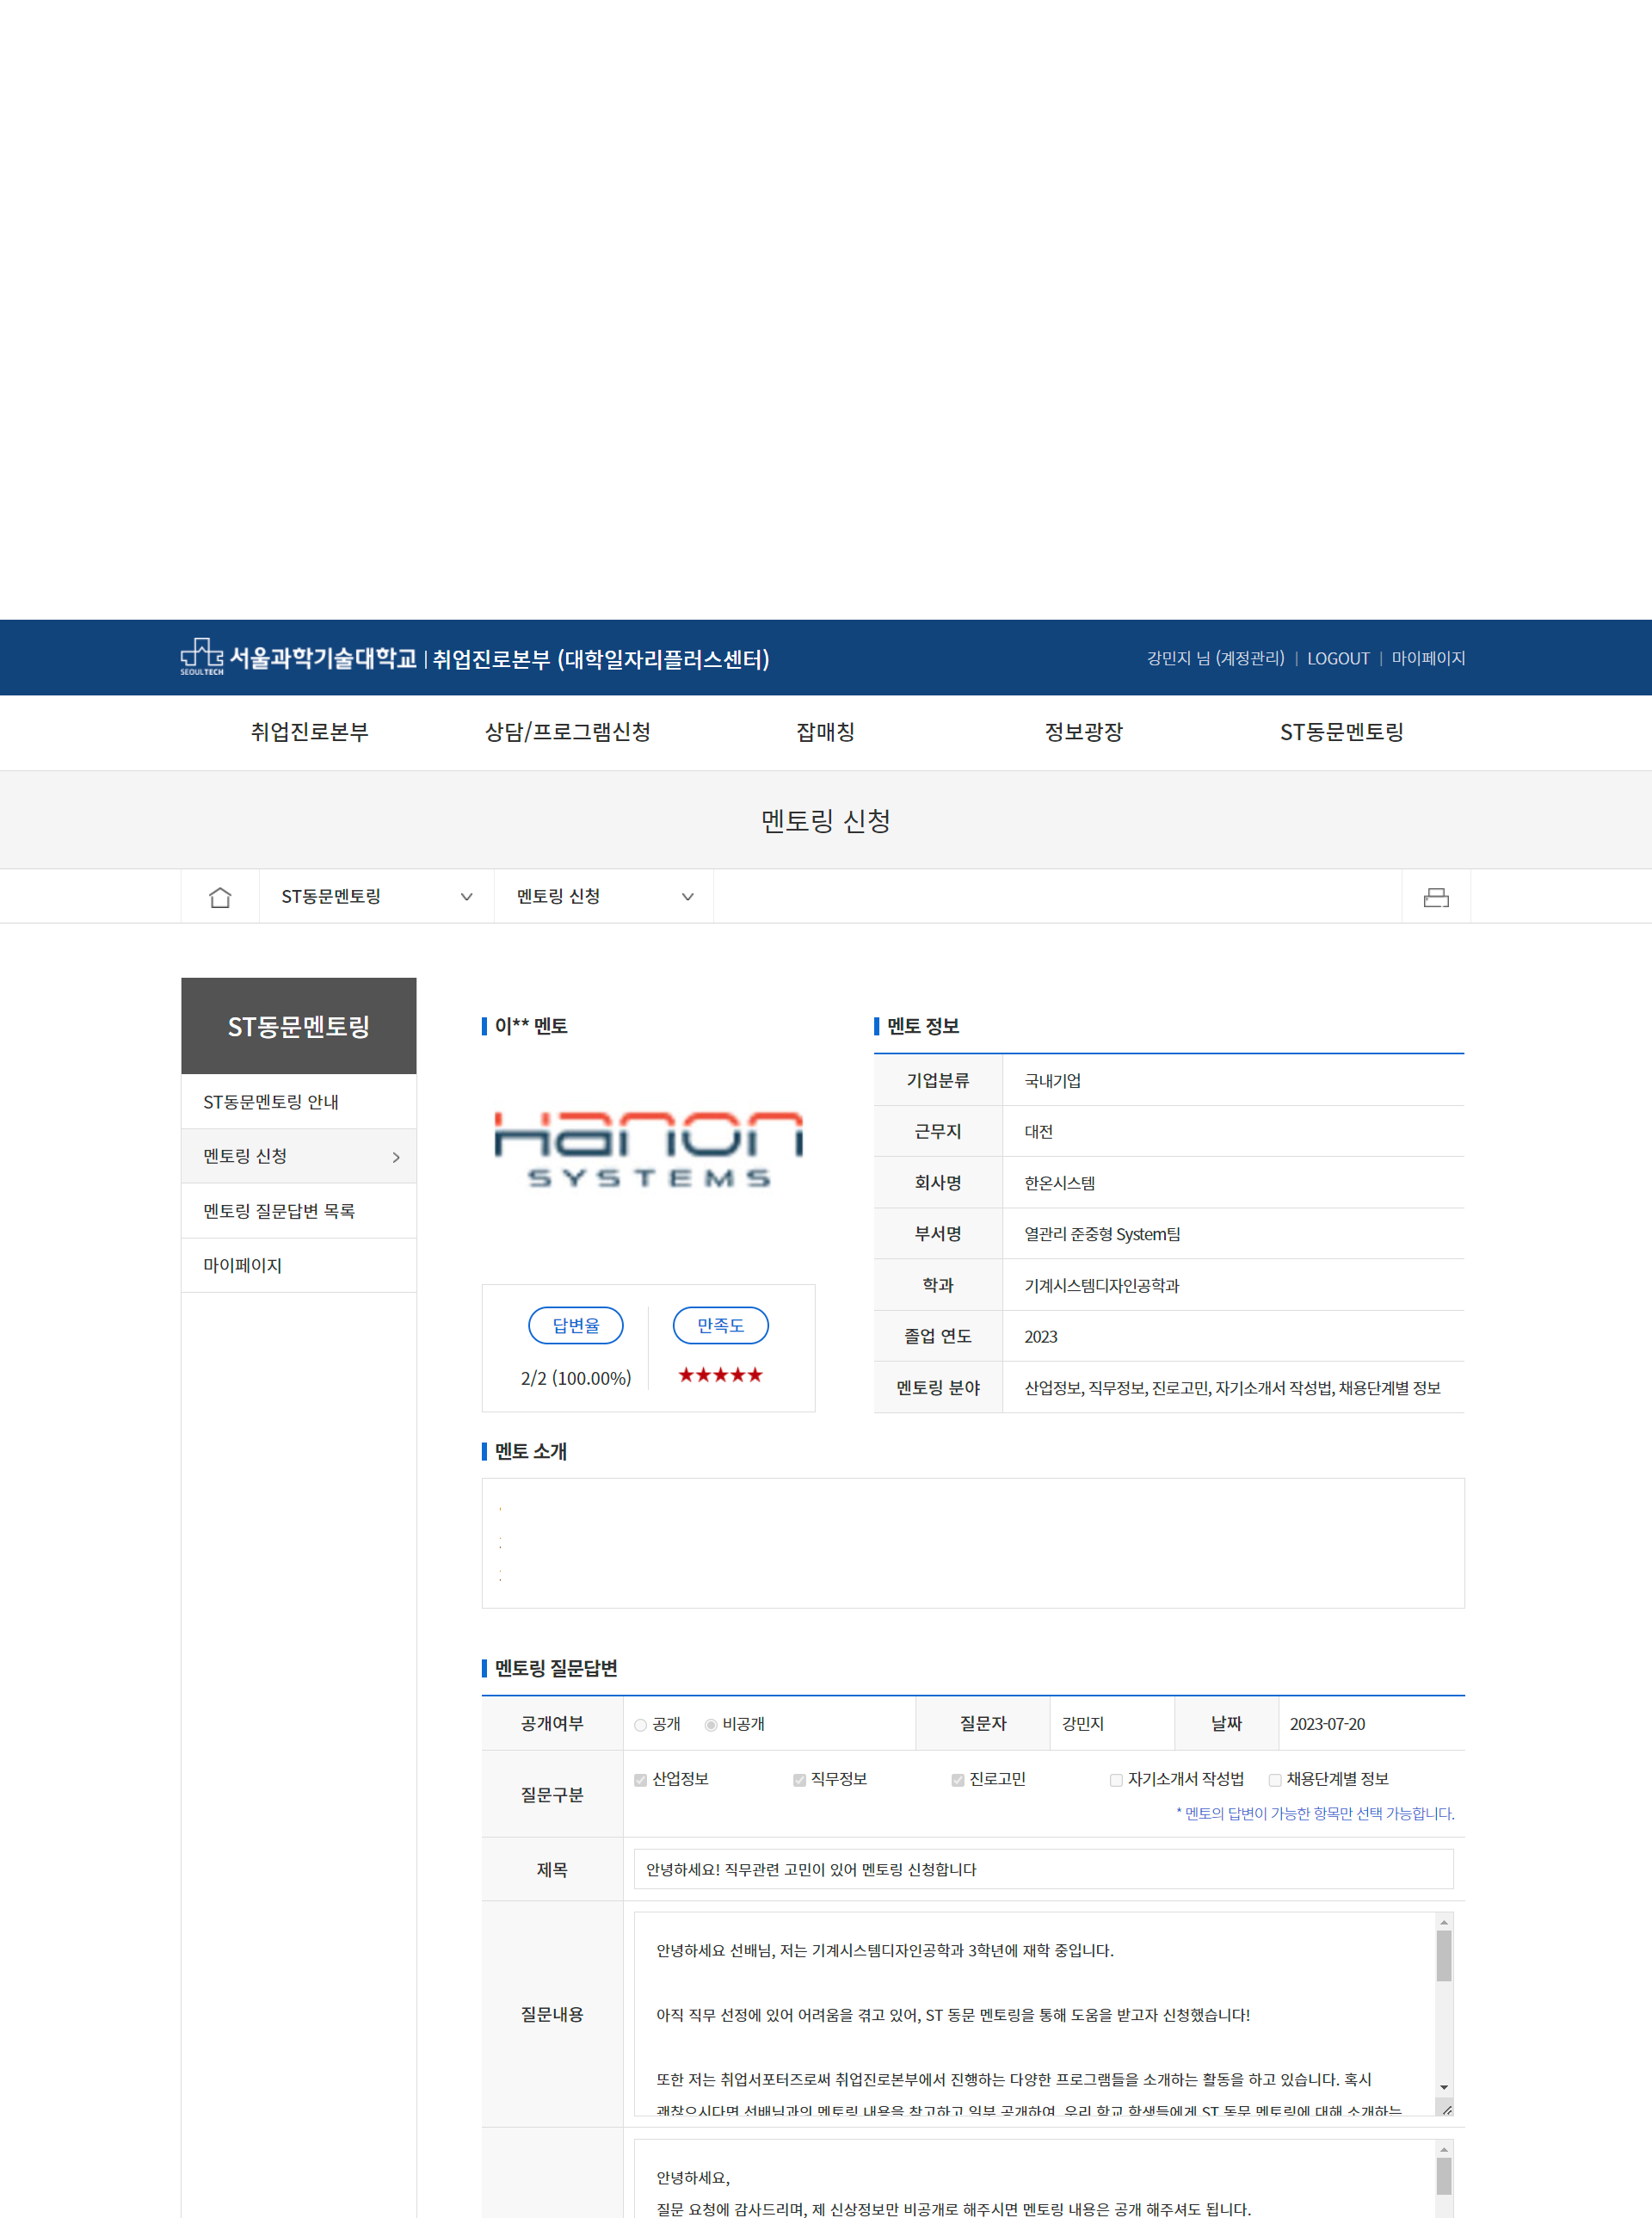The image size is (1652, 2218).
Task: Open the 취업진로본부 main menu
Action: [310, 732]
